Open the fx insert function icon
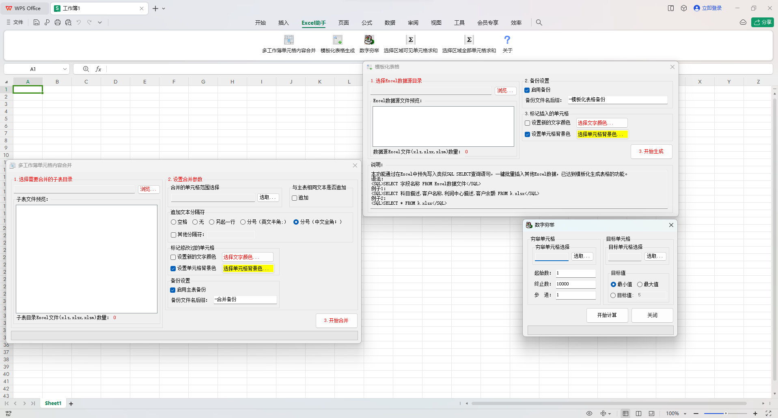This screenshot has width=778, height=418. tap(98, 69)
